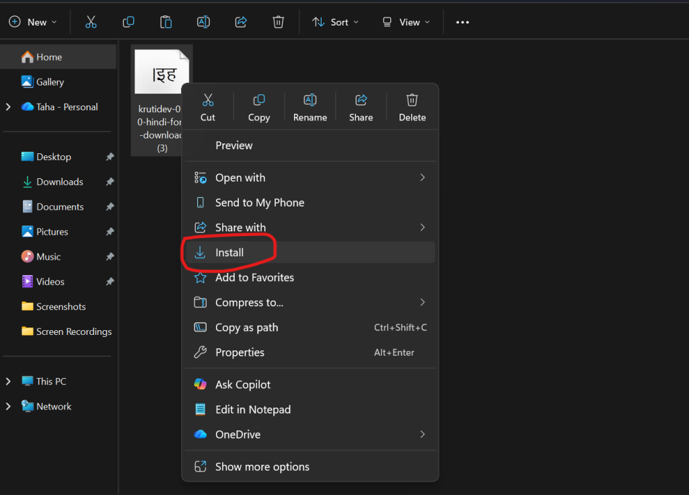Open Properties from the context menu
The height and width of the screenshot is (495, 689).
coord(310,352)
